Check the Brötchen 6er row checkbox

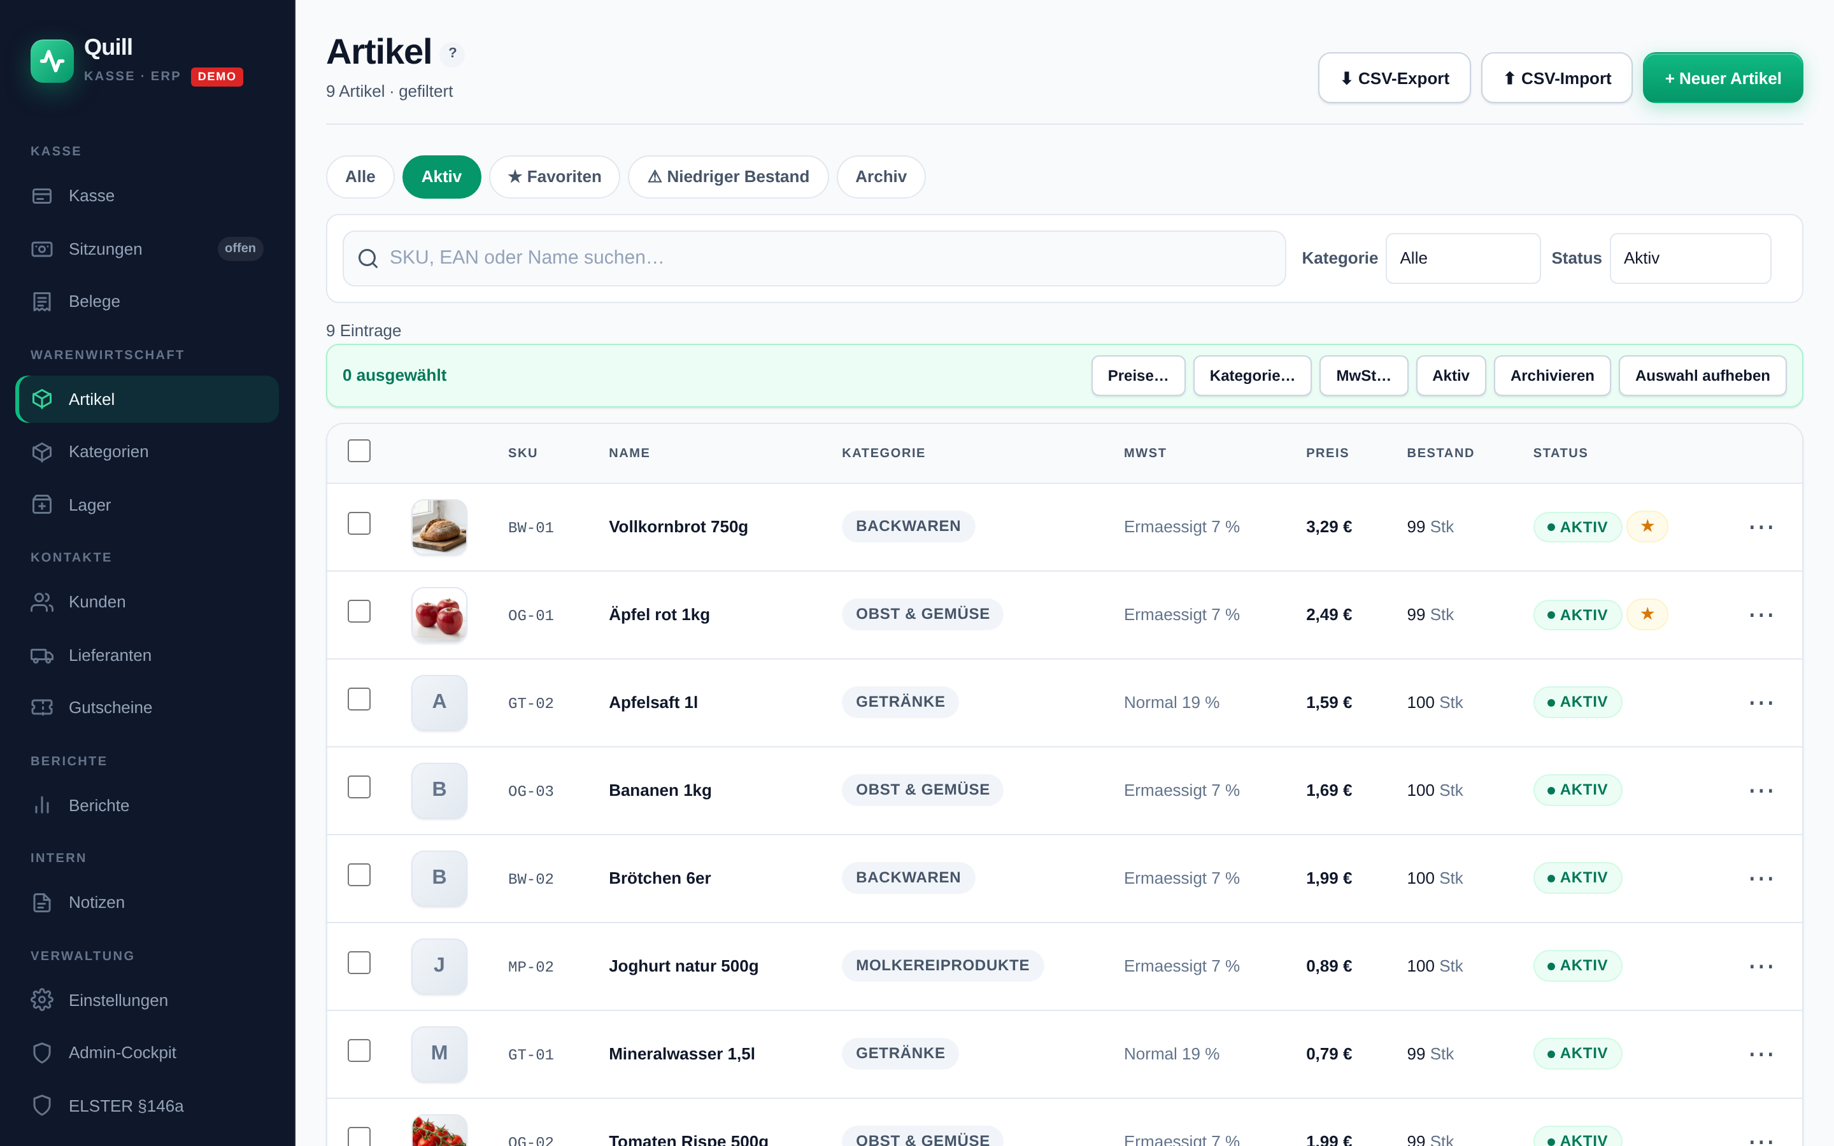359,875
